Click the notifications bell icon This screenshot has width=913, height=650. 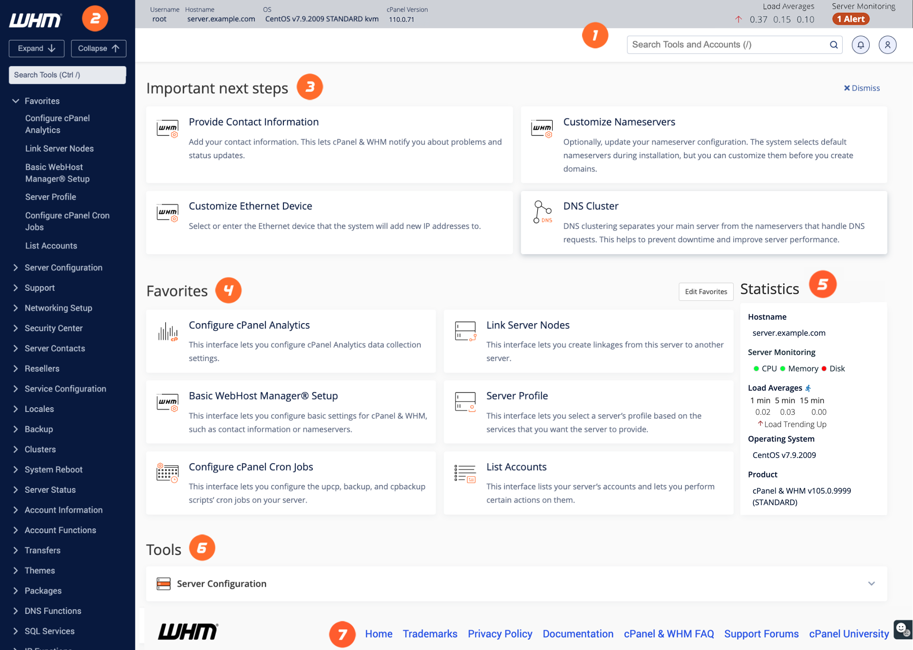click(x=860, y=45)
